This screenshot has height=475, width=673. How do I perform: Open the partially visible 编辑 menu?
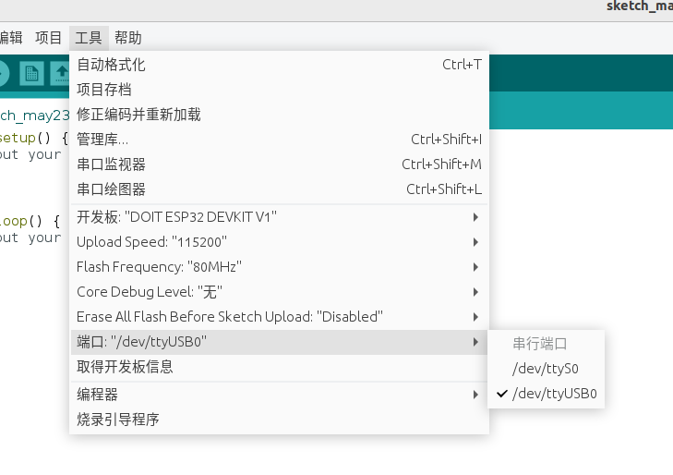(11, 38)
